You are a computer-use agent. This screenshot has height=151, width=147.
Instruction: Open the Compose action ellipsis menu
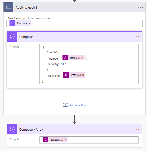[137, 37]
